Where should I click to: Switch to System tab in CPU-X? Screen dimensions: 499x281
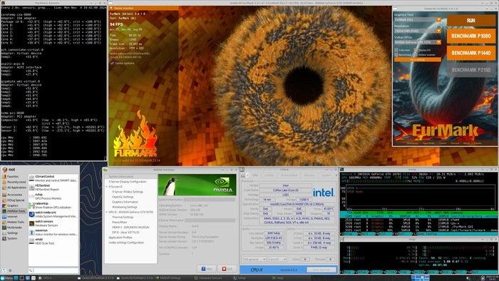(x=326, y=175)
